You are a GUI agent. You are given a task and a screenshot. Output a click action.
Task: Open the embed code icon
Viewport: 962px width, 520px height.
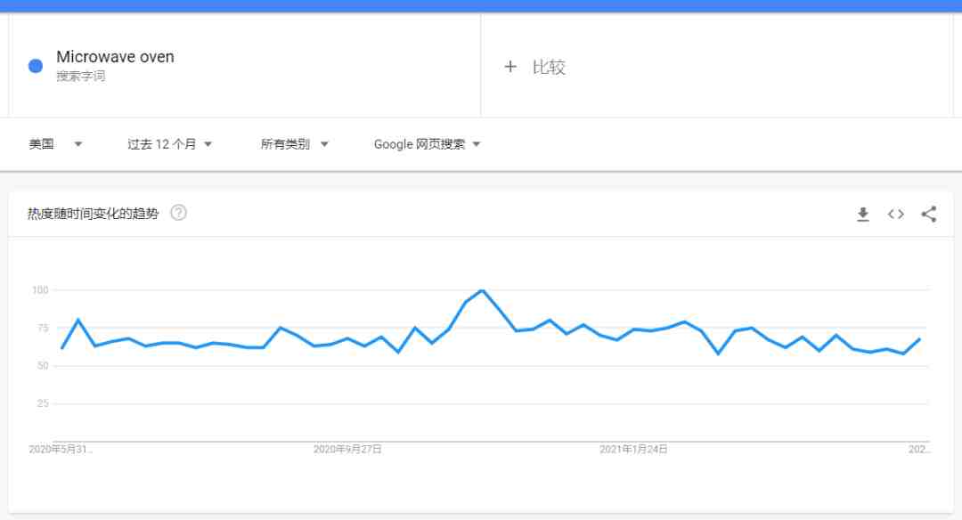pyautogui.click(x=896, y=214)
